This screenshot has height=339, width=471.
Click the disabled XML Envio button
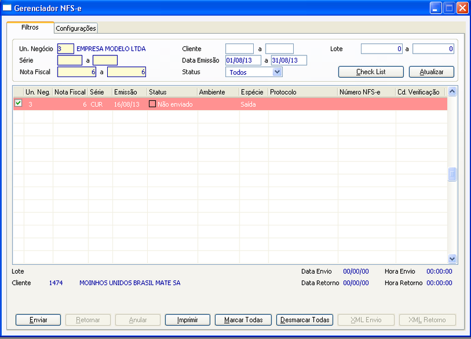[366, 320]
